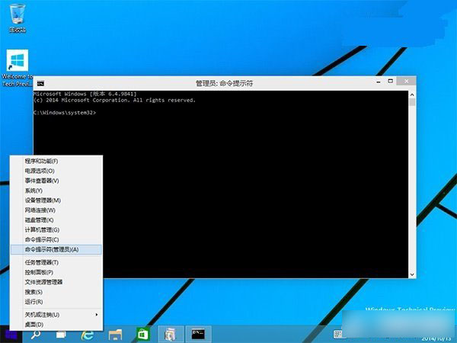Open the green Store icon in taskbar
Viewport: 457px width, 343px height.
coord(142,334)
